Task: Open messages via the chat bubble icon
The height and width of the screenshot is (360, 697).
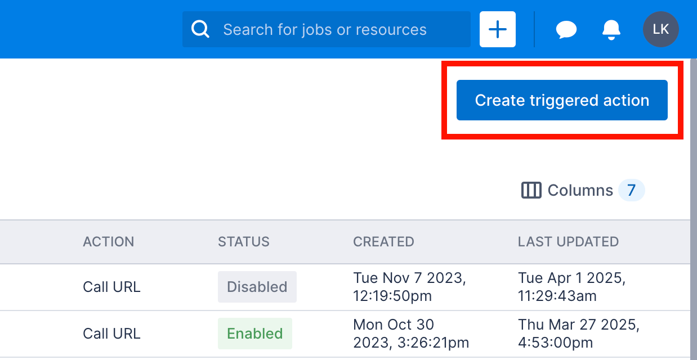Action: 566,29
